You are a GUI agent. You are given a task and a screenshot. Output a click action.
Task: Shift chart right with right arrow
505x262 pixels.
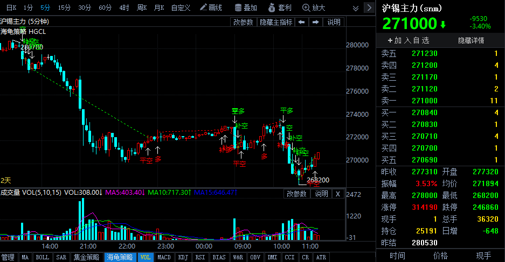coord(315,22)
